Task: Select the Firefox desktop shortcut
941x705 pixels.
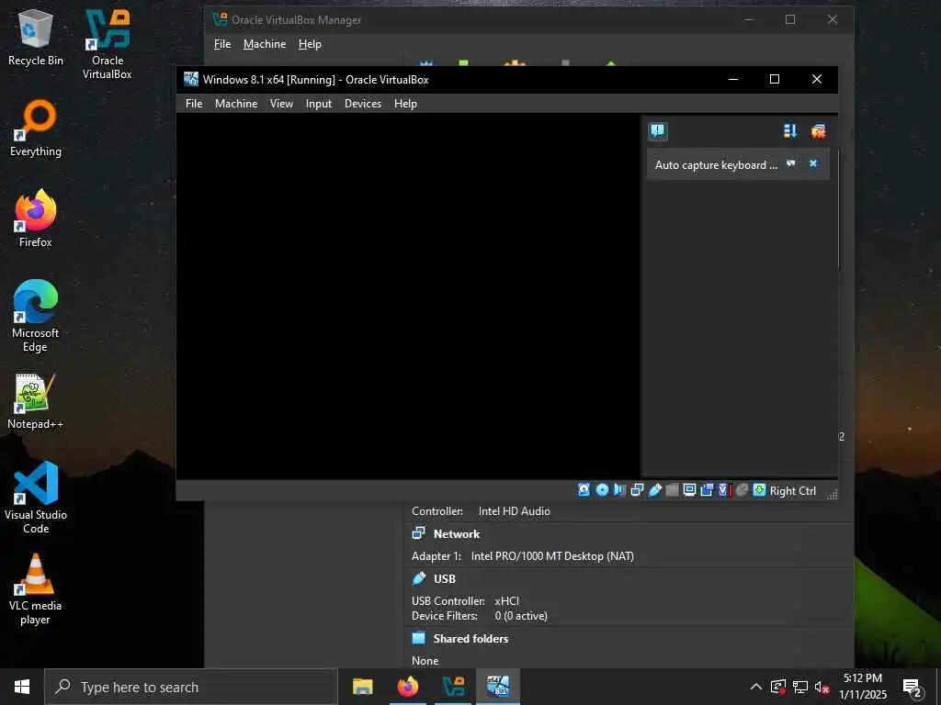Action: pos(36,218)
